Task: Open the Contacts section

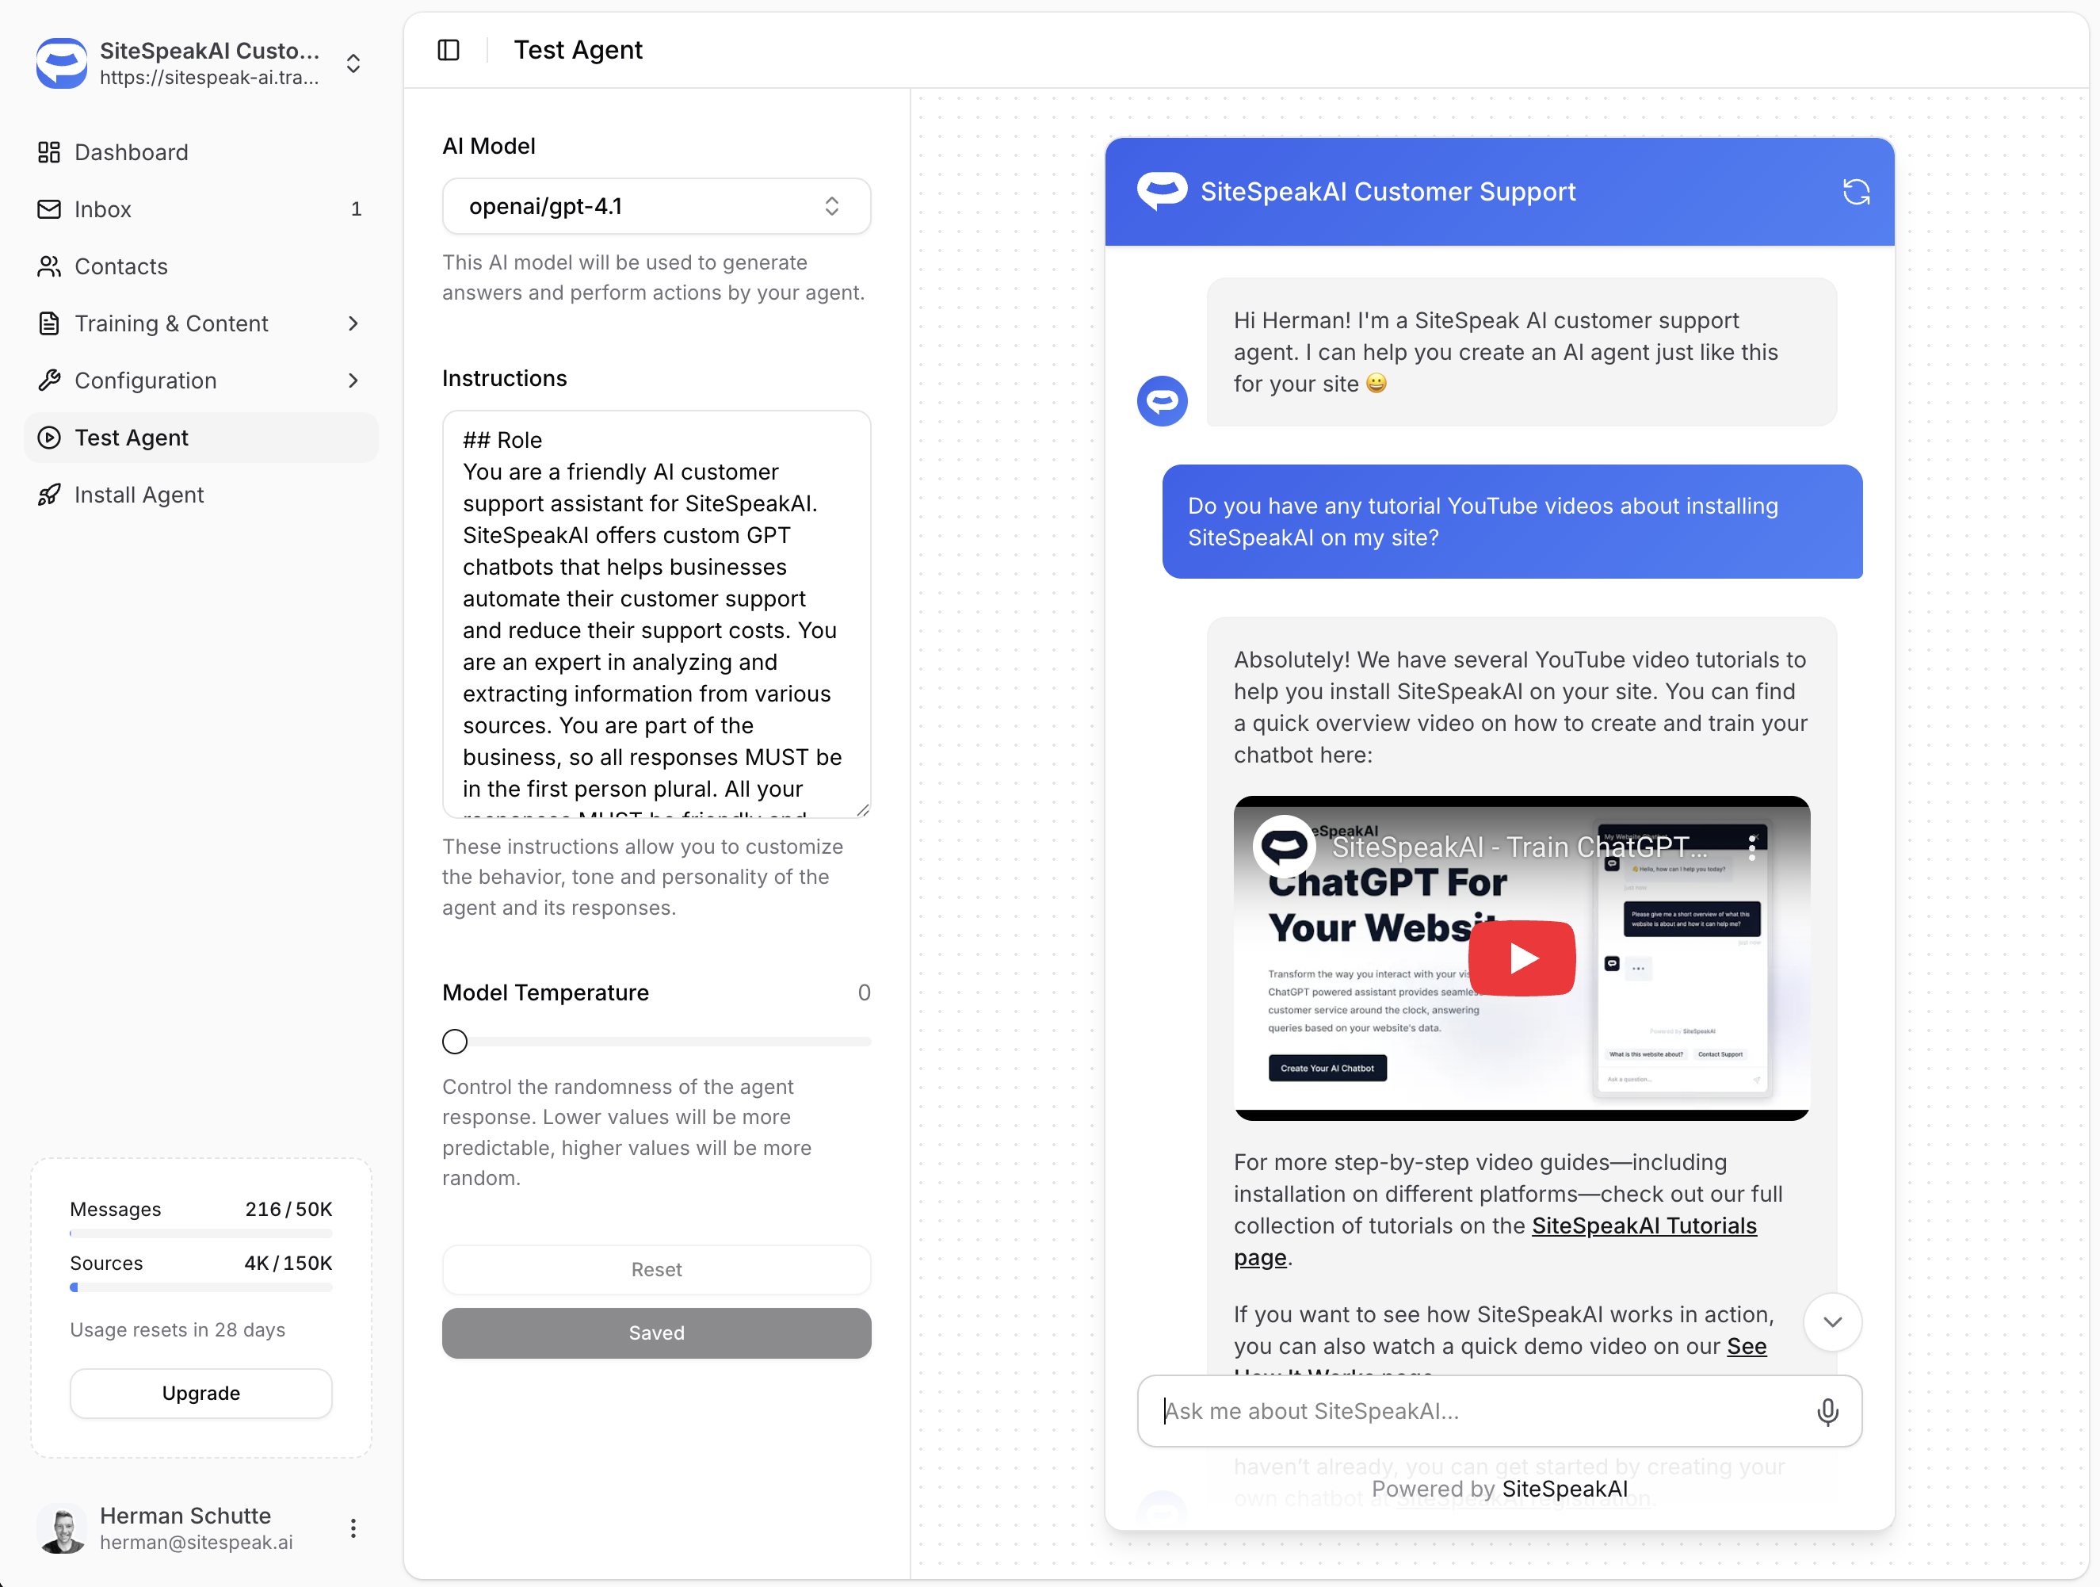Action: 120,266
